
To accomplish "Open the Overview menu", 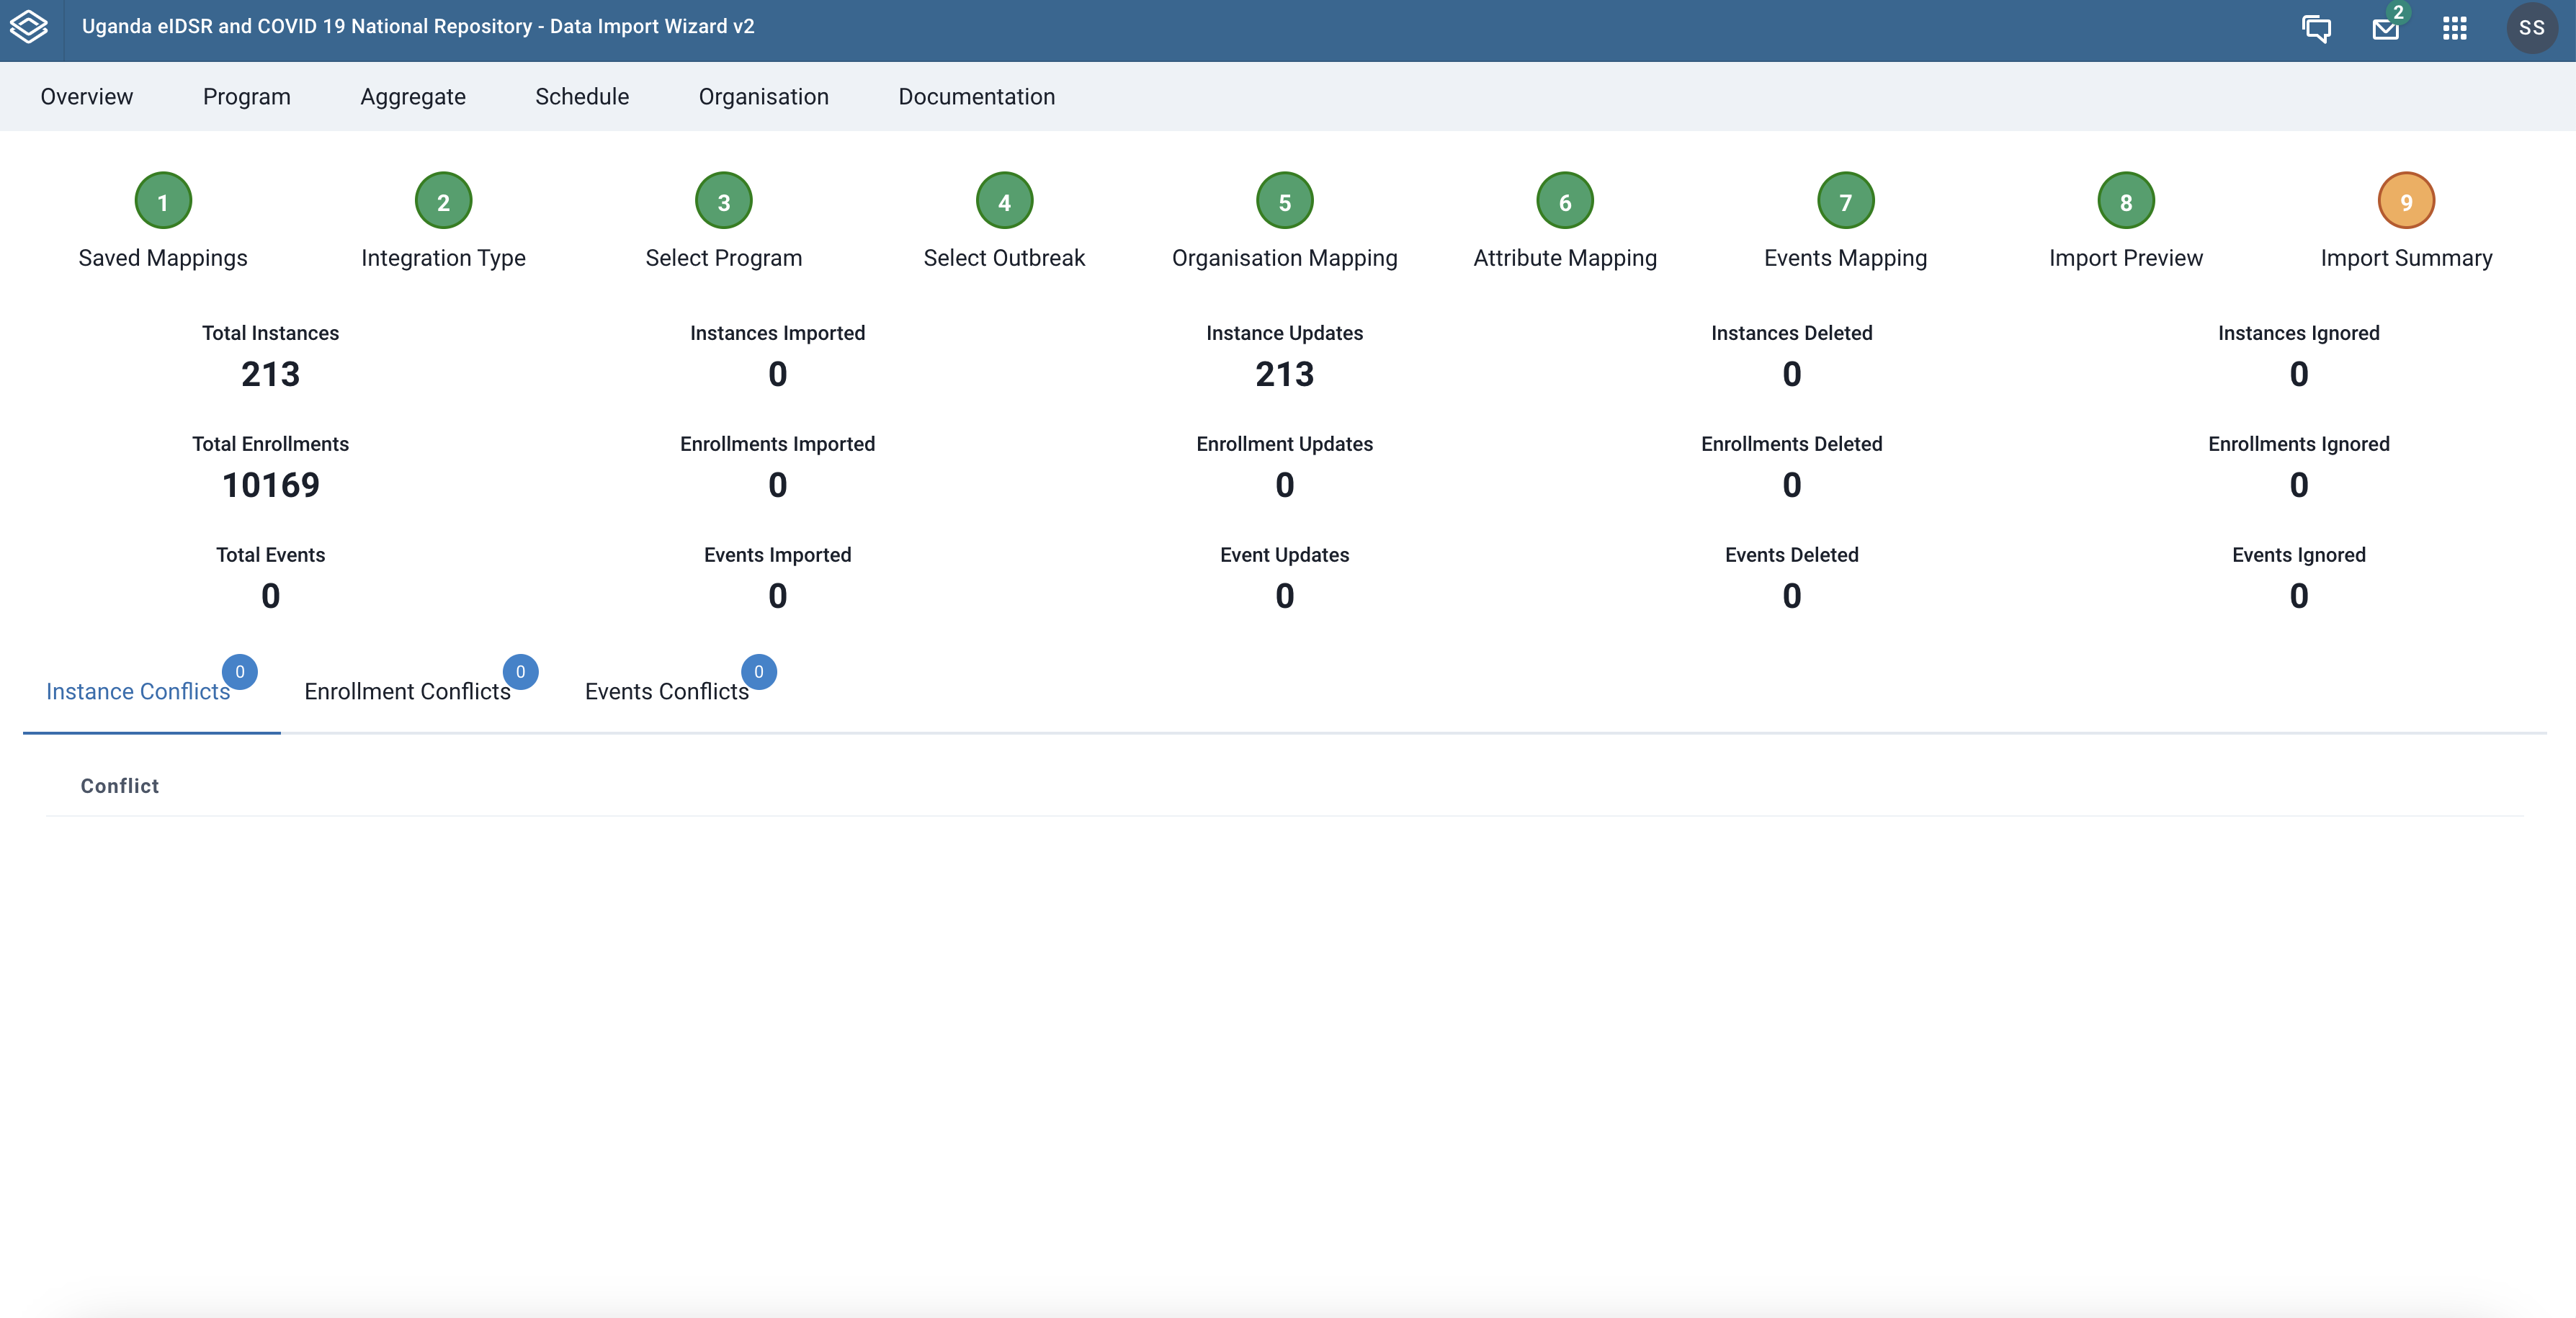I will [x=87, y=97].
